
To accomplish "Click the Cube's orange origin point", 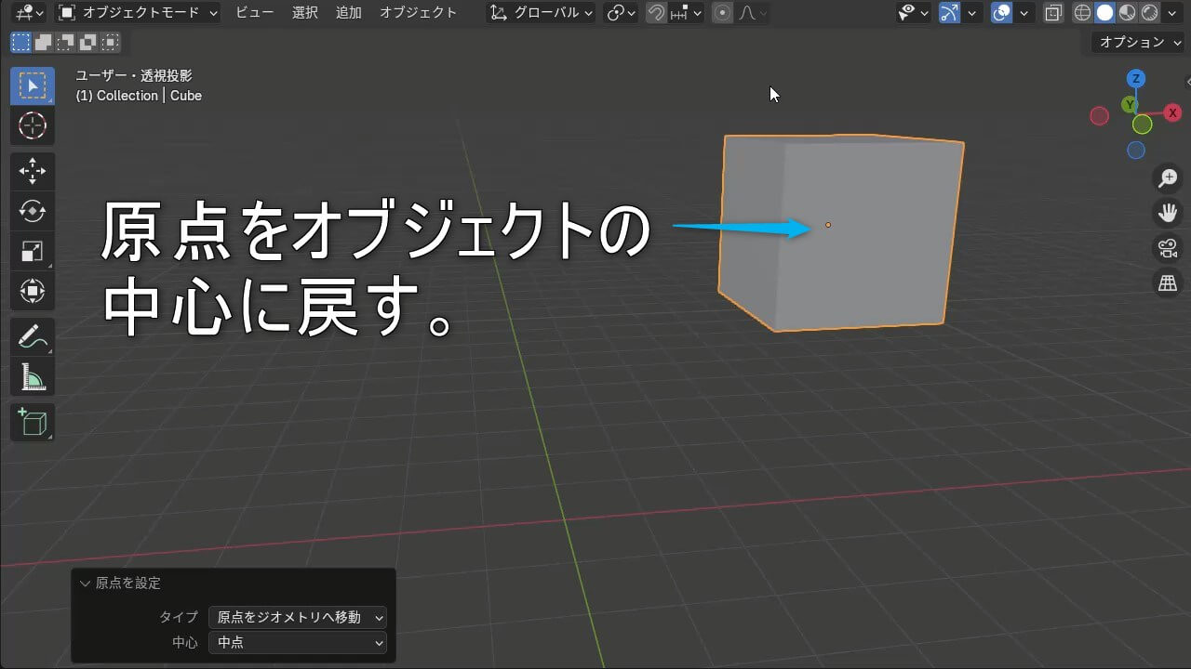I will pos(828,225).
